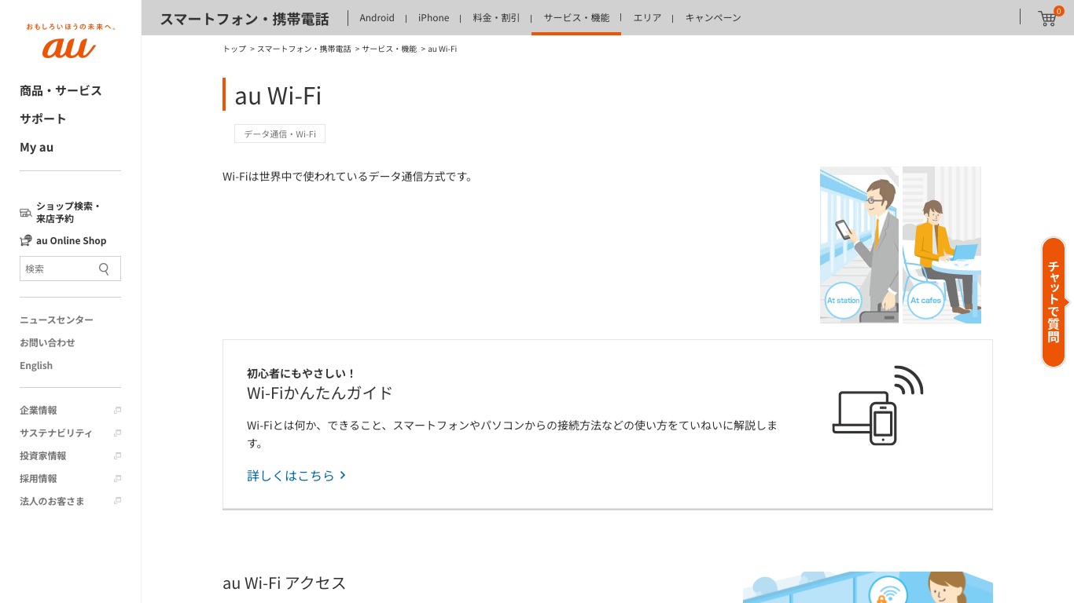1074x603 pixels.
Task: Click external link icon beside サステナビリティ
Action: [117, 433]
